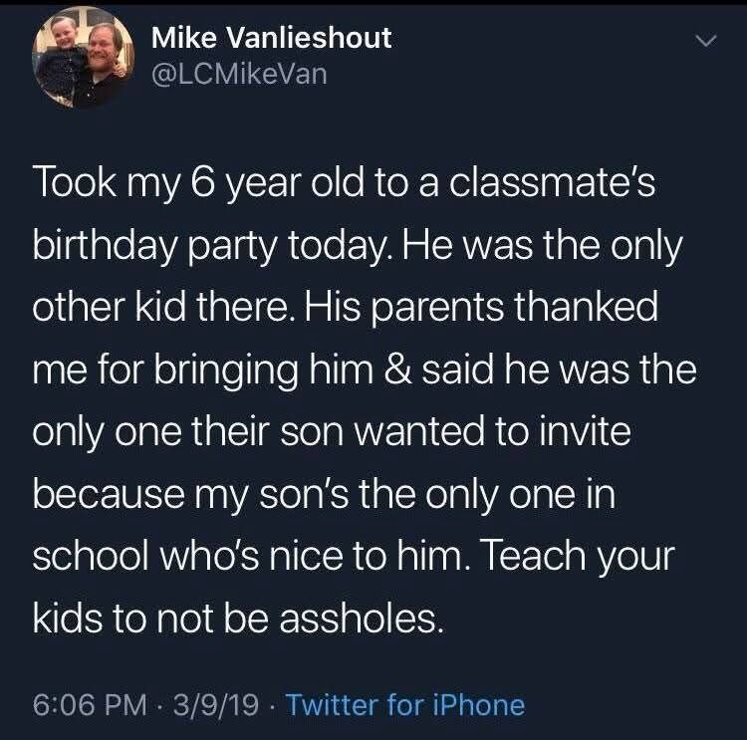The image size is (747, 740).
Task: Click the phrase 'nice to him'
Action: pos(366,556)
